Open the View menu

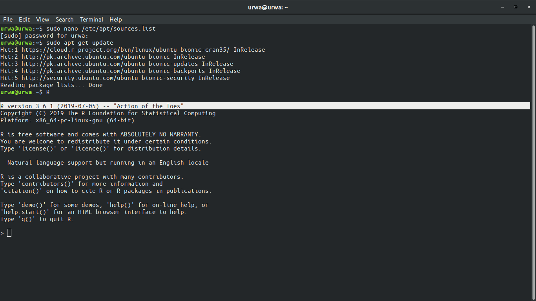(x=43, y=19)
